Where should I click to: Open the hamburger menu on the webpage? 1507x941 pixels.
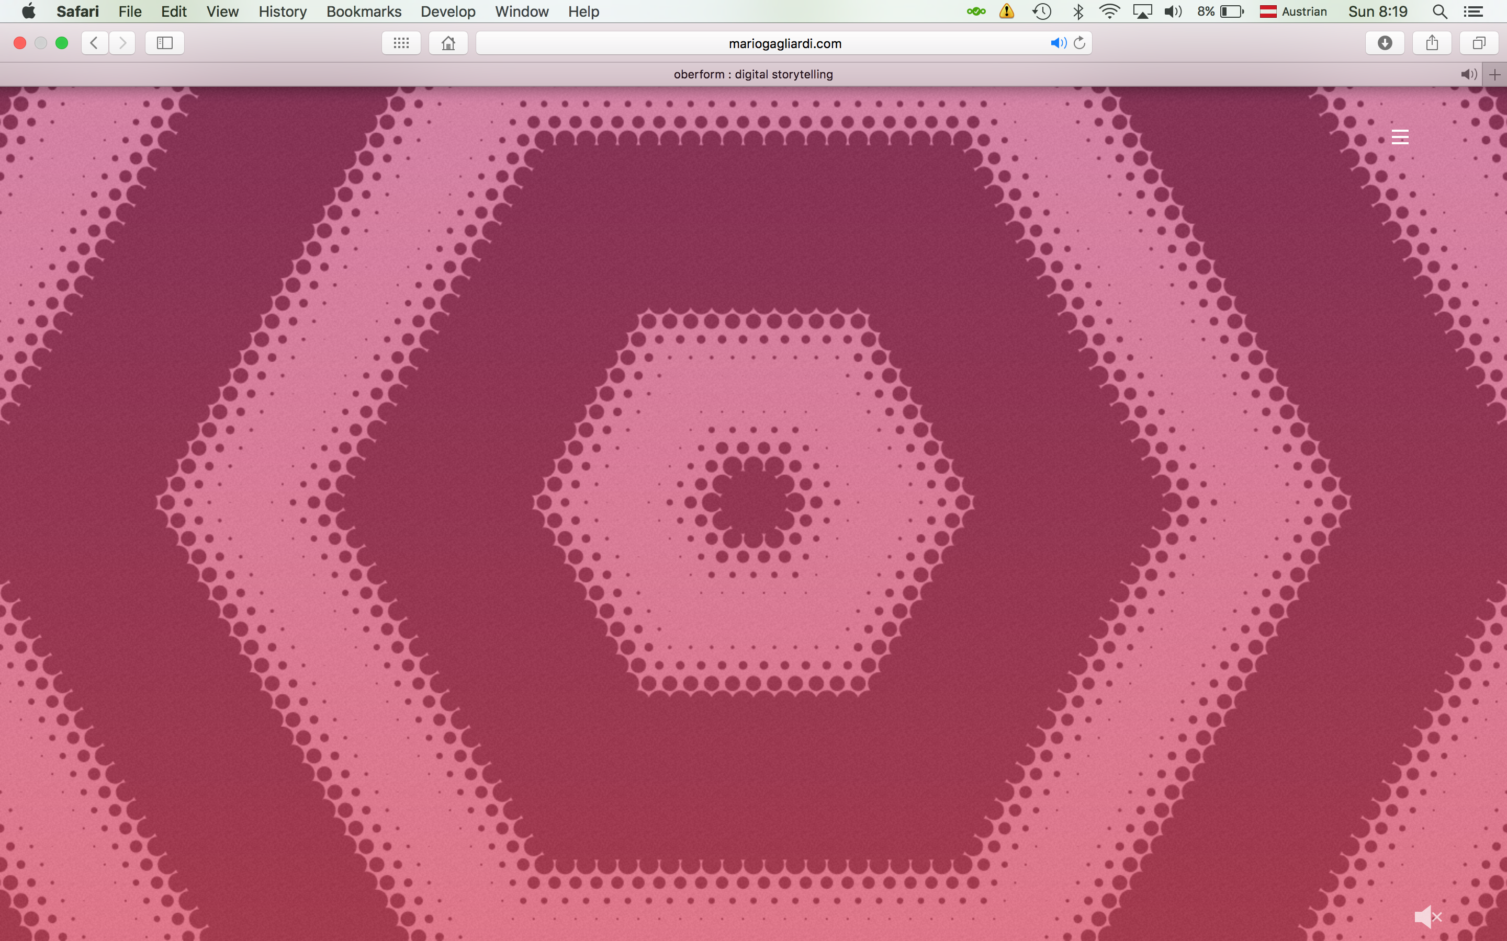click(x=1400, y=137)
